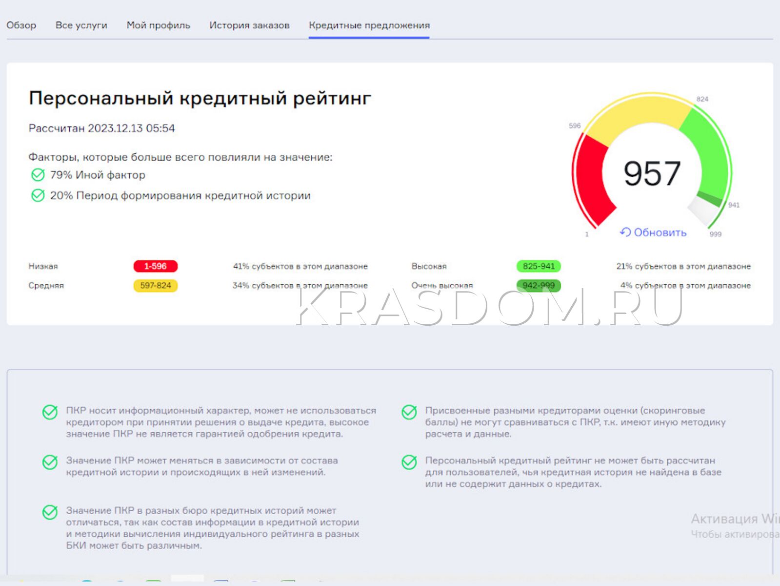
Task: Click heading Персональный кредитный рейтинг
Action: point(200,98)
